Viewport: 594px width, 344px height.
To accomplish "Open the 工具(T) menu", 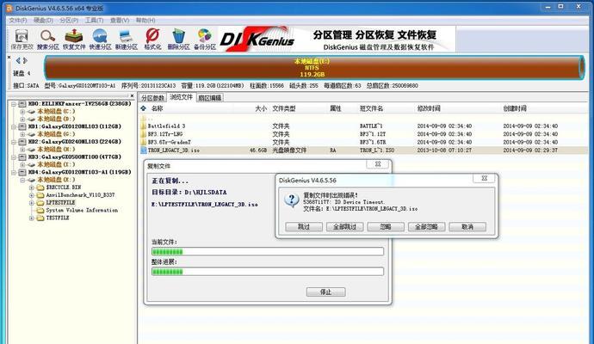I will tap(94, 20).
